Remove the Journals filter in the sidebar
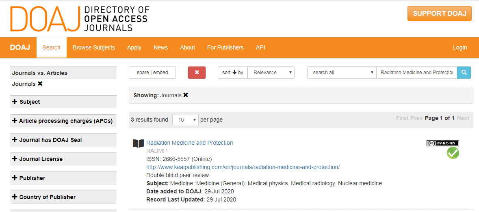Screen dimensions: 479x212 [x=40, y=84]
